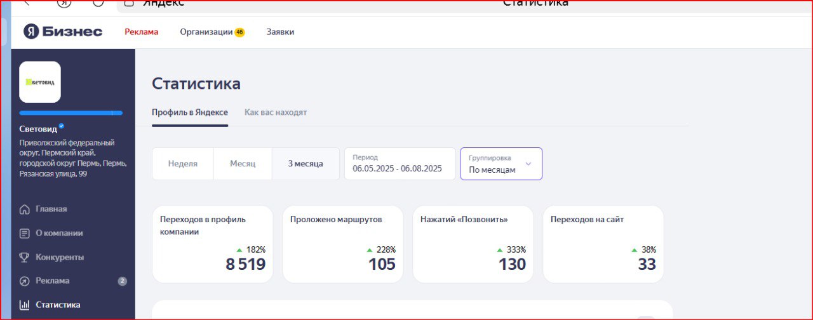This screenshot has height=320, width=813.
Task: Click the Световид company logo thumbnail
Action: point(40,82)
